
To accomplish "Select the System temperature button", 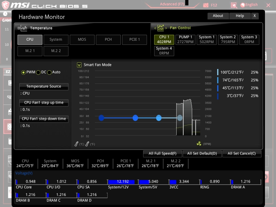I will [x=56, y=40].
